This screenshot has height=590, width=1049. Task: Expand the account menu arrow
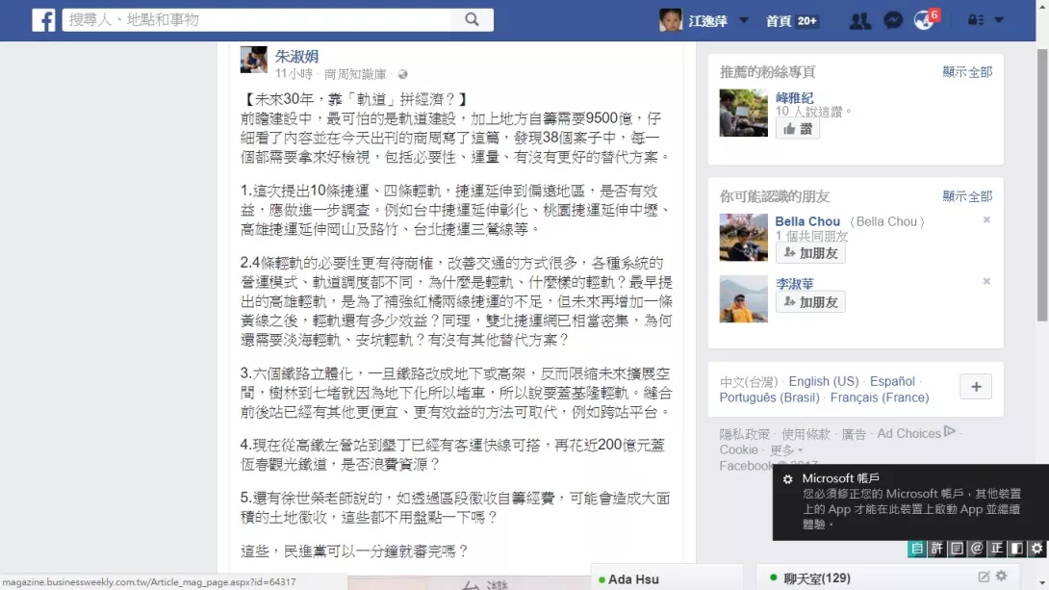pos(999,20)
